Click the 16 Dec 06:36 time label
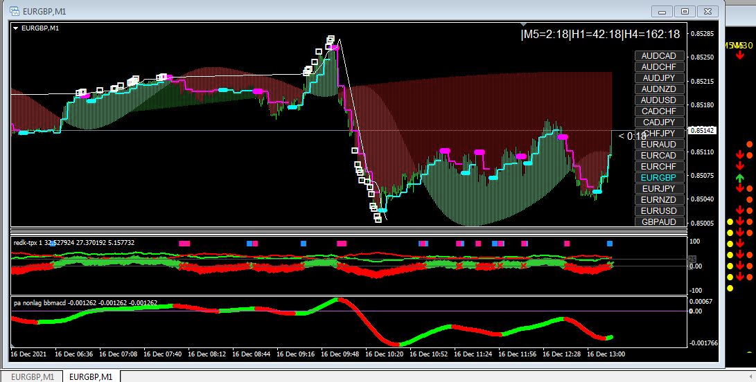Screen dimensions: 756x382 [x=73, y=354]
